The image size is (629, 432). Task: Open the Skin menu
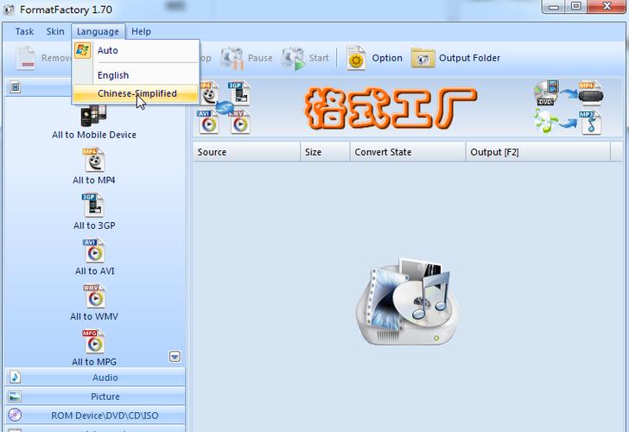tap(55, 31)
